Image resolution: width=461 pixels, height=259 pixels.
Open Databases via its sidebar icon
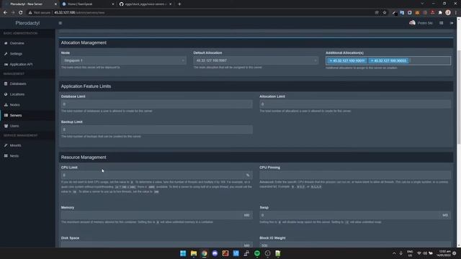click(6, 83)
